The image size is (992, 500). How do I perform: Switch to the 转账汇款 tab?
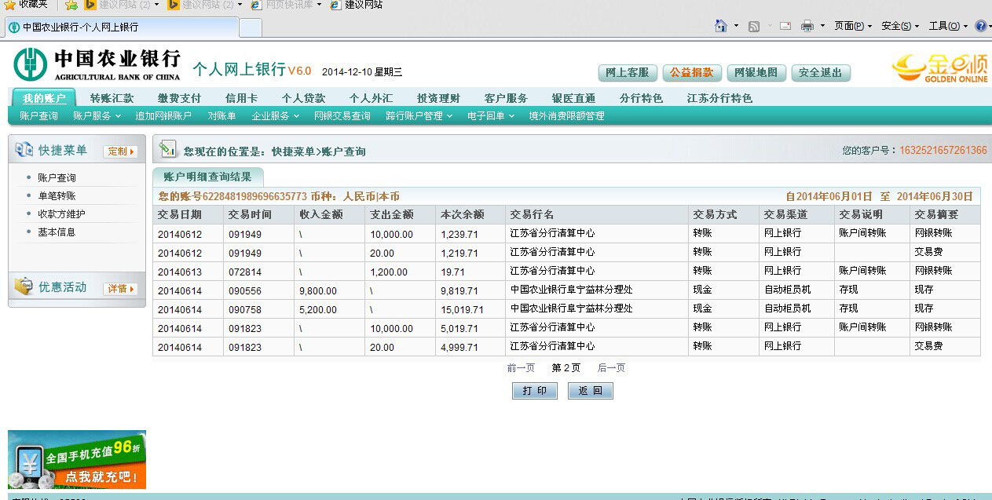point(112,98)
